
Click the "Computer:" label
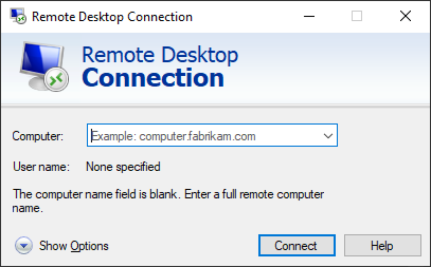tap(38, 136)
